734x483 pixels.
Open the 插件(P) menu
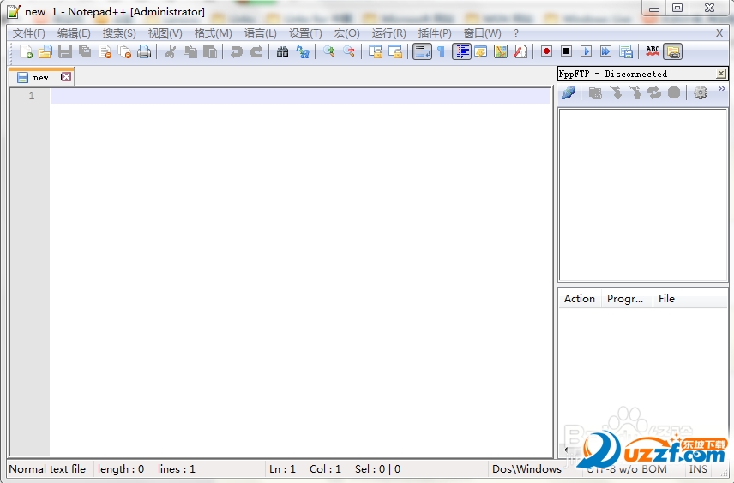point(435,33)
